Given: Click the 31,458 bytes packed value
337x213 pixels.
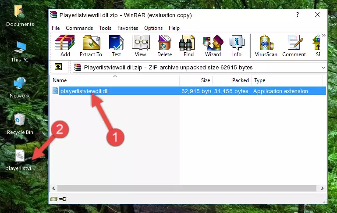Looking at the screenshot, I should 231,91.
